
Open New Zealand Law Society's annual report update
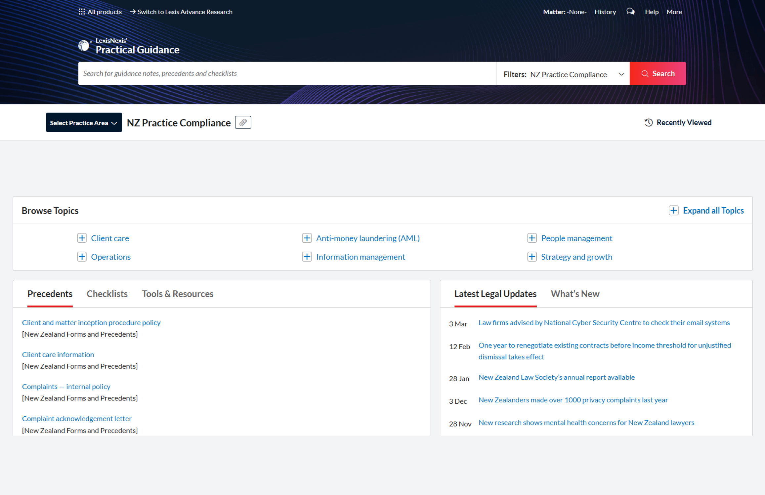click(556, 377)
